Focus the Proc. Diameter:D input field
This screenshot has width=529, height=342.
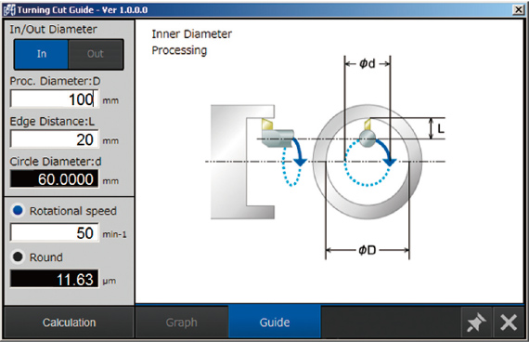click(x=55, y=99)
